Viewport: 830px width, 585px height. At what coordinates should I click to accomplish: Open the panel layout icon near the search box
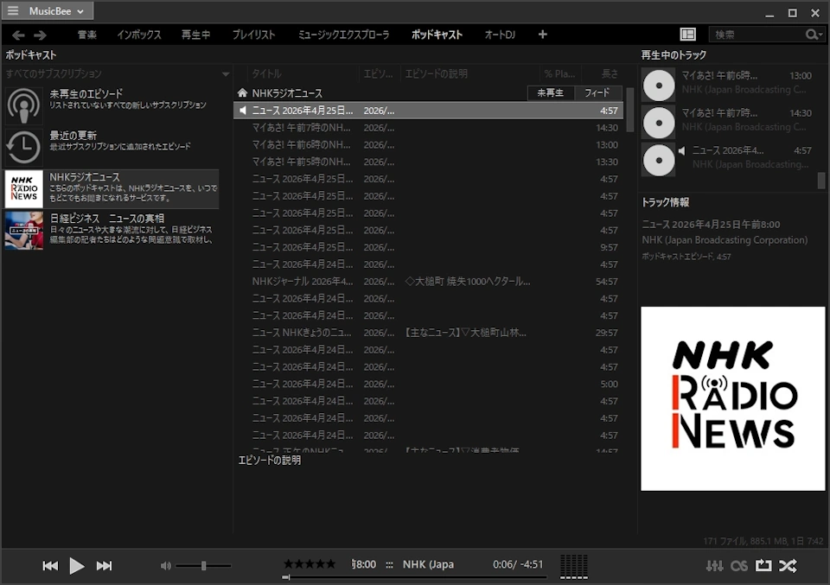[687, 34]
